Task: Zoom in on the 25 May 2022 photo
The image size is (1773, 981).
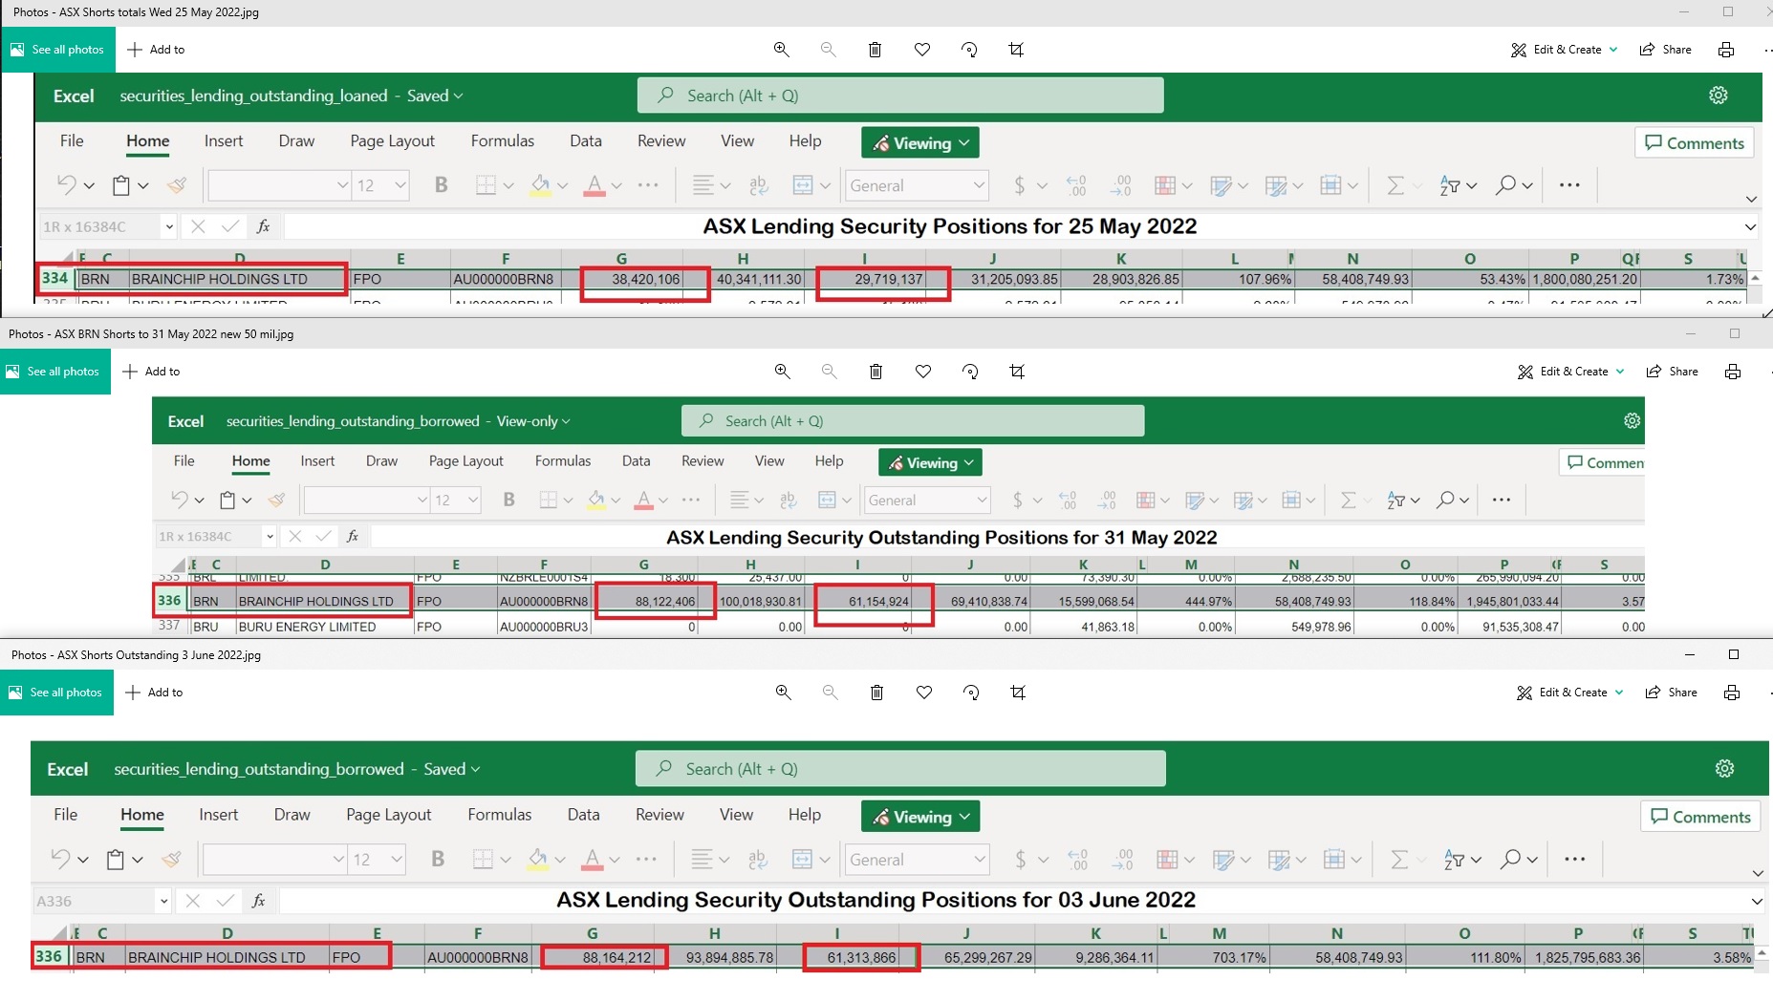Action: (781, 50)
